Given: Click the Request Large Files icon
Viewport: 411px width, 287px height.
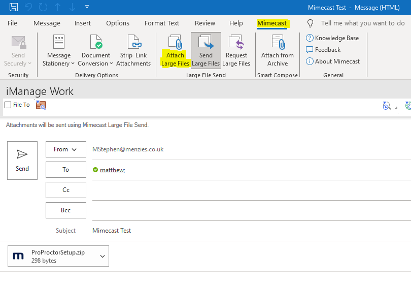Looking at the screenshot, I should 236,43.
